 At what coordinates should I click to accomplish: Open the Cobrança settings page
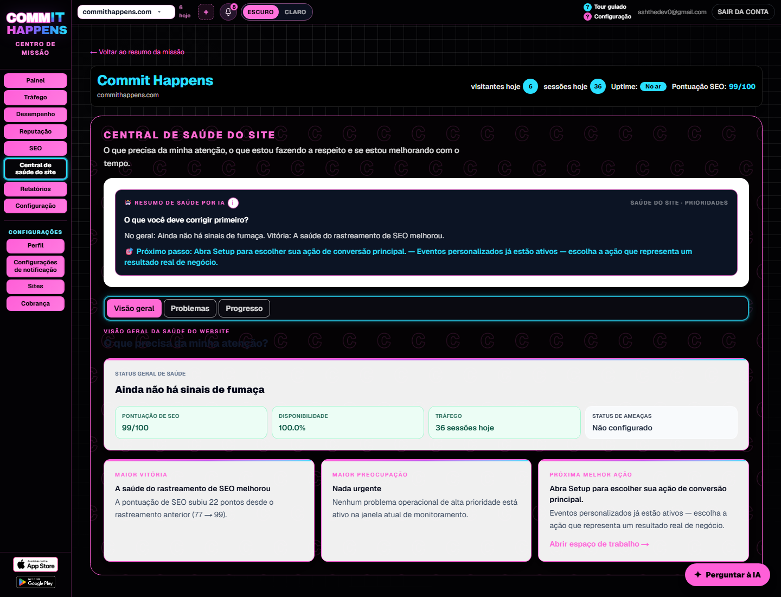point(35,303)
